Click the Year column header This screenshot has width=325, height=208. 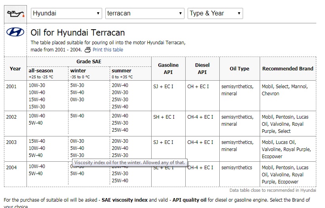click(x=15, y=68)
